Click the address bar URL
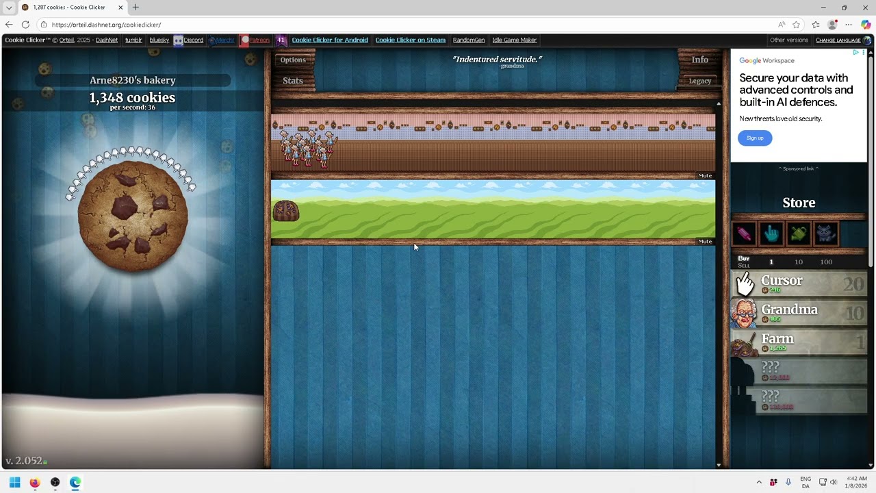The width and height of the screenshot is (876, 493). point(106,25)
